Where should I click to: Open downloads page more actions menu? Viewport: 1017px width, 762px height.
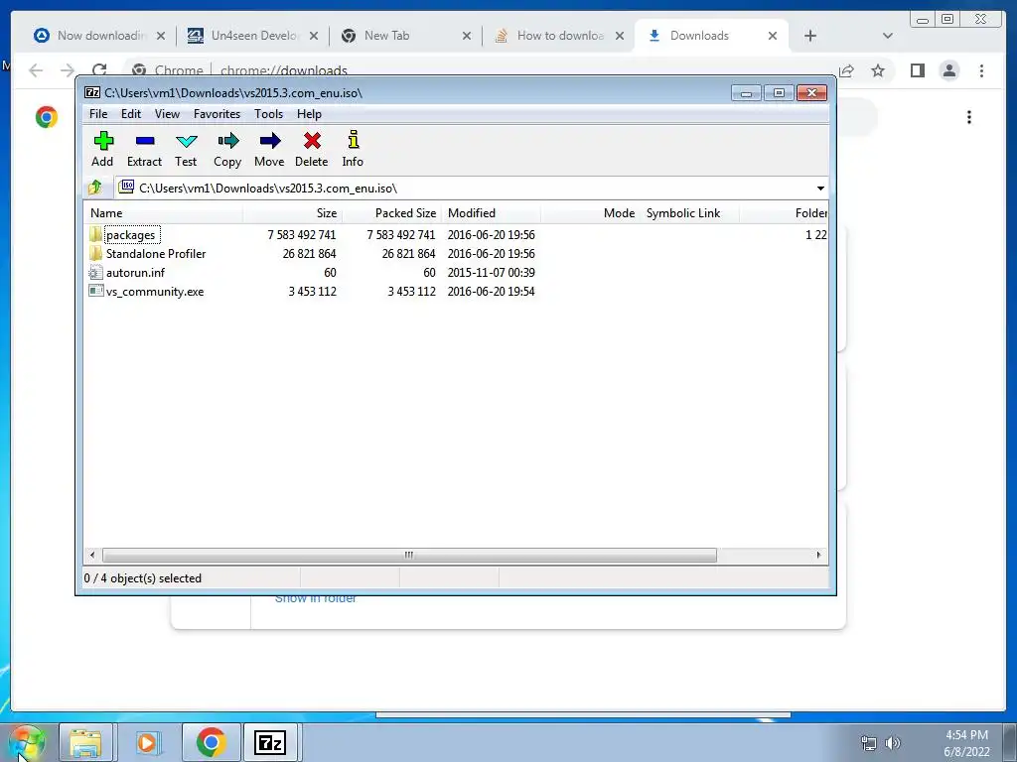(x=969, y=117)
